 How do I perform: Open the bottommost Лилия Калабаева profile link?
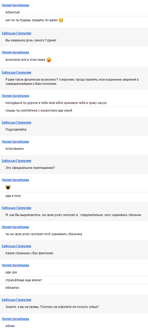click(x=15, y=319)
